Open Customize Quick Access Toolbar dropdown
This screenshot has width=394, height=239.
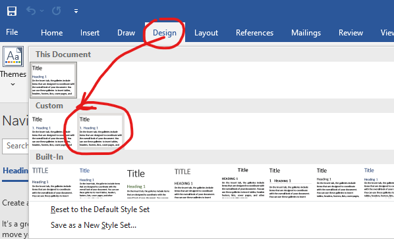coord(76,11)
